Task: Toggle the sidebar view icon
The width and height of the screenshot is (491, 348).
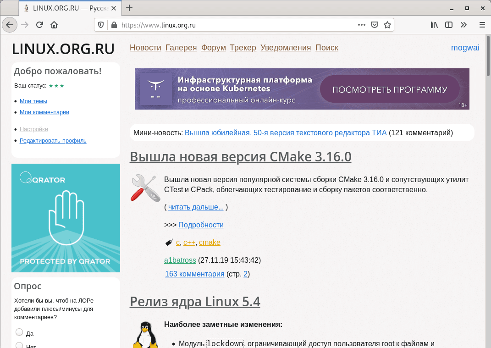Action: click(449, 25)
